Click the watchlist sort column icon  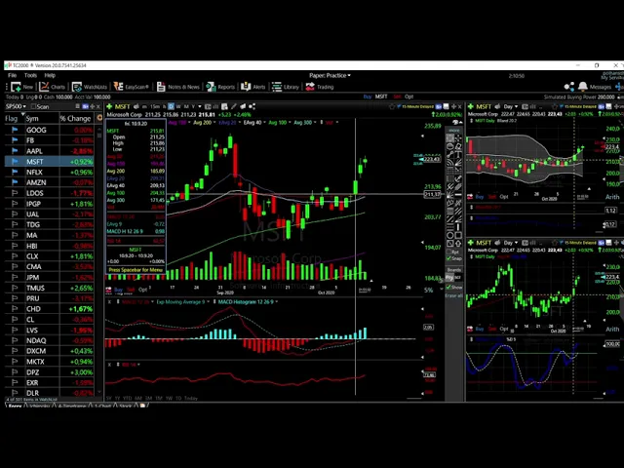click(x=99, y=118)
